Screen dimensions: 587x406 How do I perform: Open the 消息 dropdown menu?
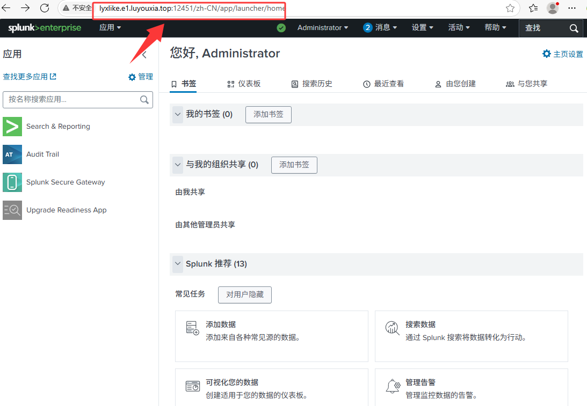386,28
